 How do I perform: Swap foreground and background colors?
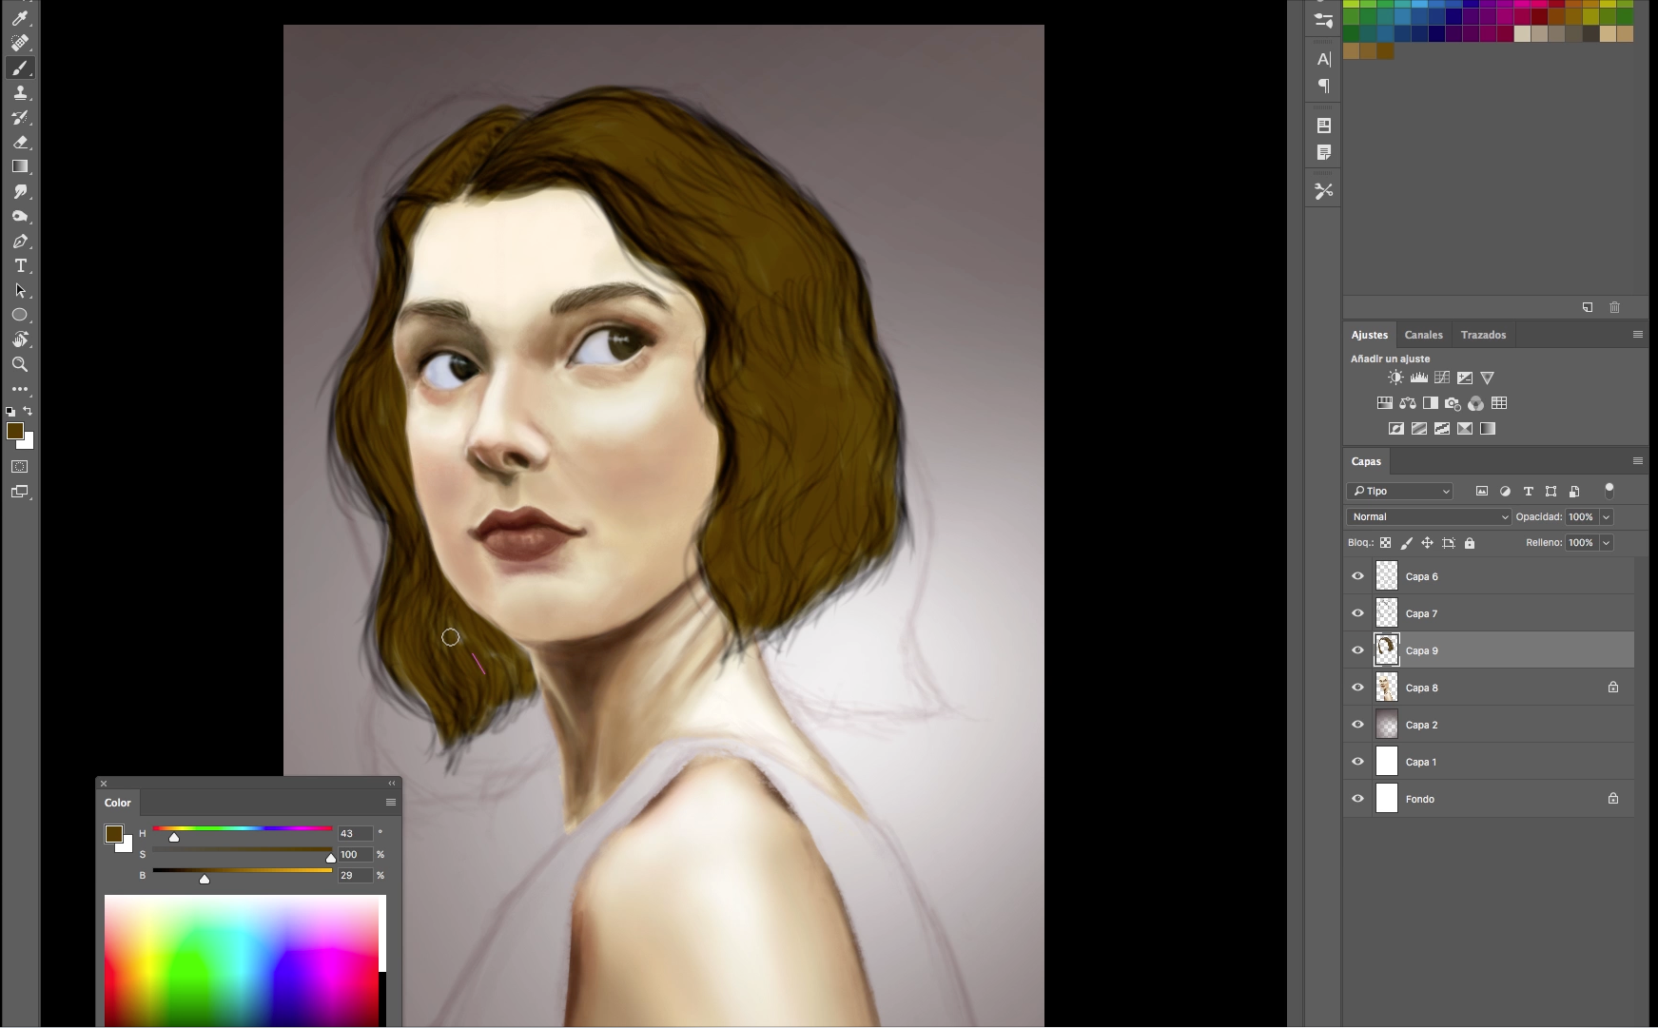point(28,411)
